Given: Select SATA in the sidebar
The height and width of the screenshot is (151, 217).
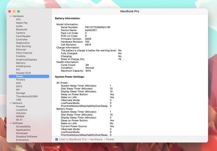Looking at the screenshot, I should (19, 86).
